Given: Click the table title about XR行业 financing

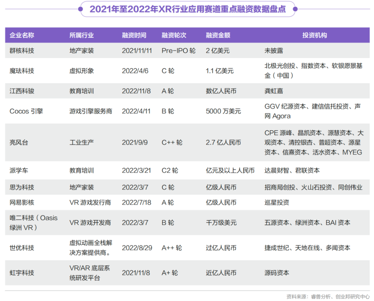Looking at the screenshot, I should [188, 9].
